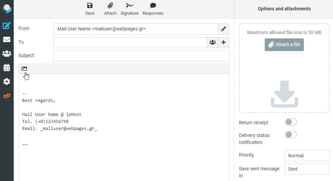The image size is (333, 181).
Task: Open Calendar from the sidebar
Action: [7, 67]
